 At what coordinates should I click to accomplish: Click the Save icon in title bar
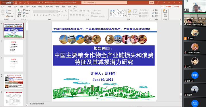point(16,3)
